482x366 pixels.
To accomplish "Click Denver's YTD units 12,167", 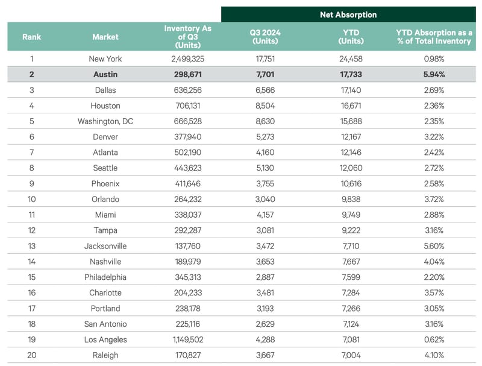I will 351,137.
